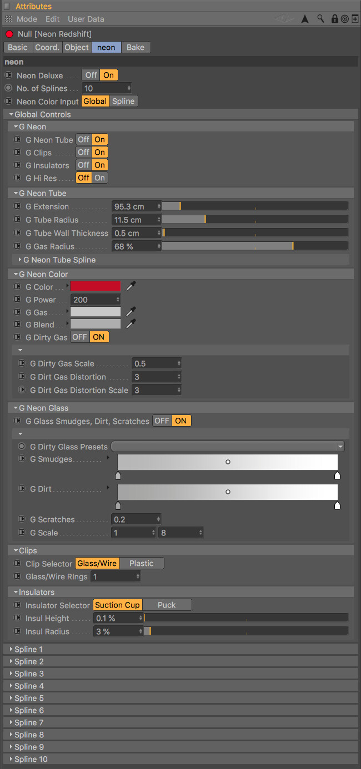Viewport: 361px width, 769px height.
Task: Turn G Clips Off
Action: pos(83,152)
